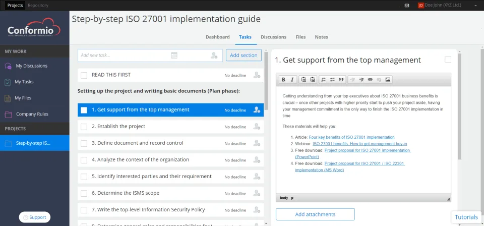Screen dimensions: 484x226
Task: Open the Files tab
Action: point(300,37)
